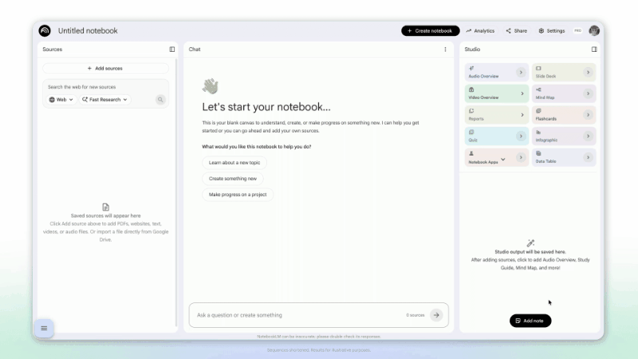The height and width of the screenshot is (359, 638).
Task: Open the Mind Map tile
Action: point(564,93)
